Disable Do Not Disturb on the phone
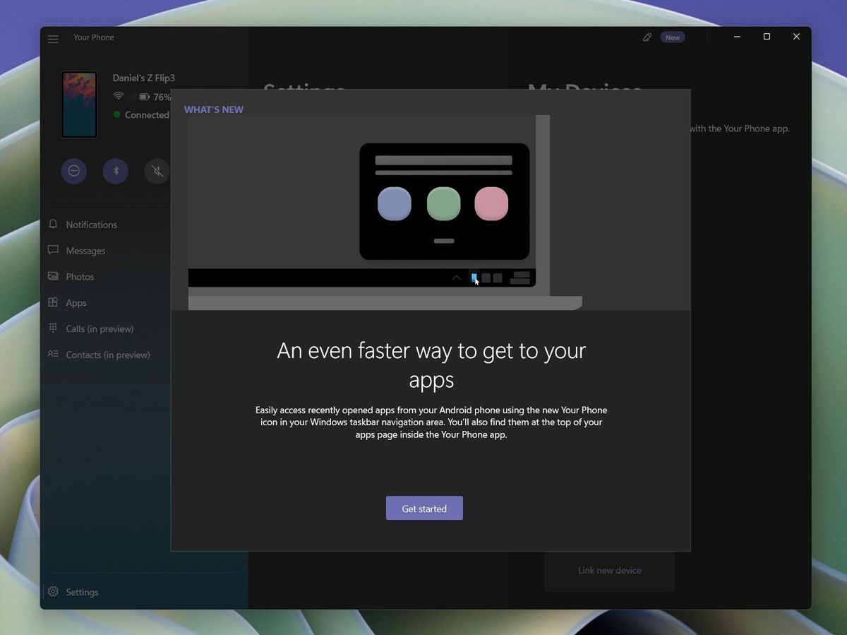Image resolution: width=847 pixels, height=635 pixels. [x=73, y=171]
